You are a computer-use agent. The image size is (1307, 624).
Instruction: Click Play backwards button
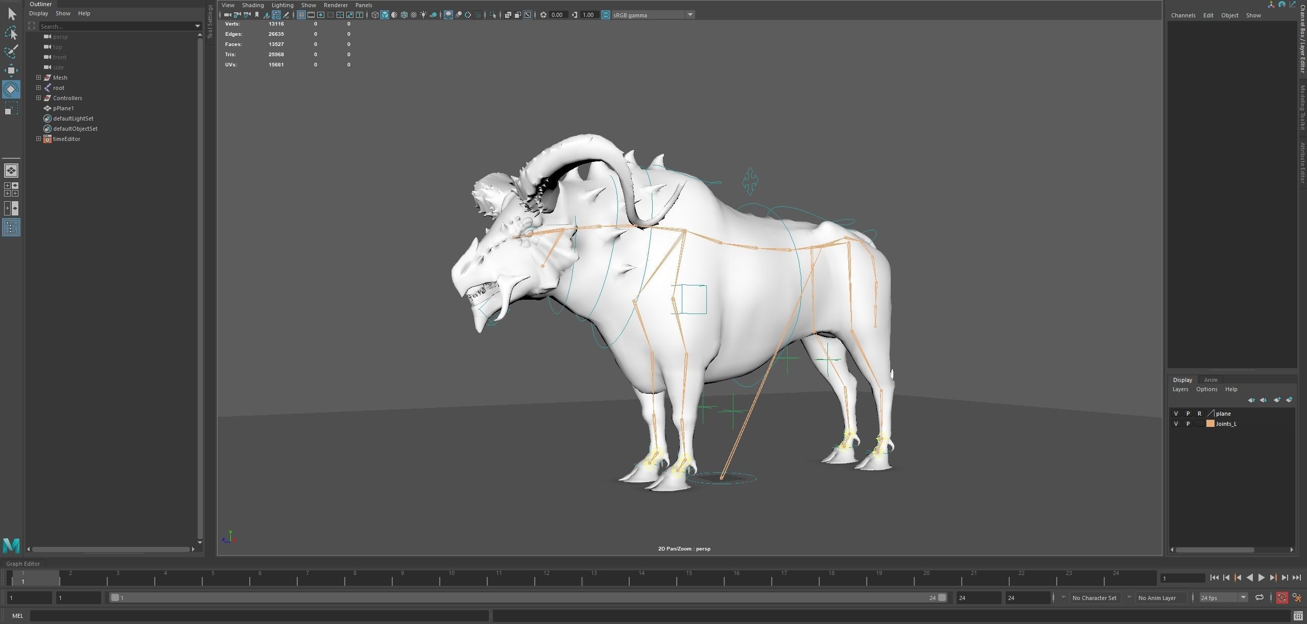point(1249,578)
